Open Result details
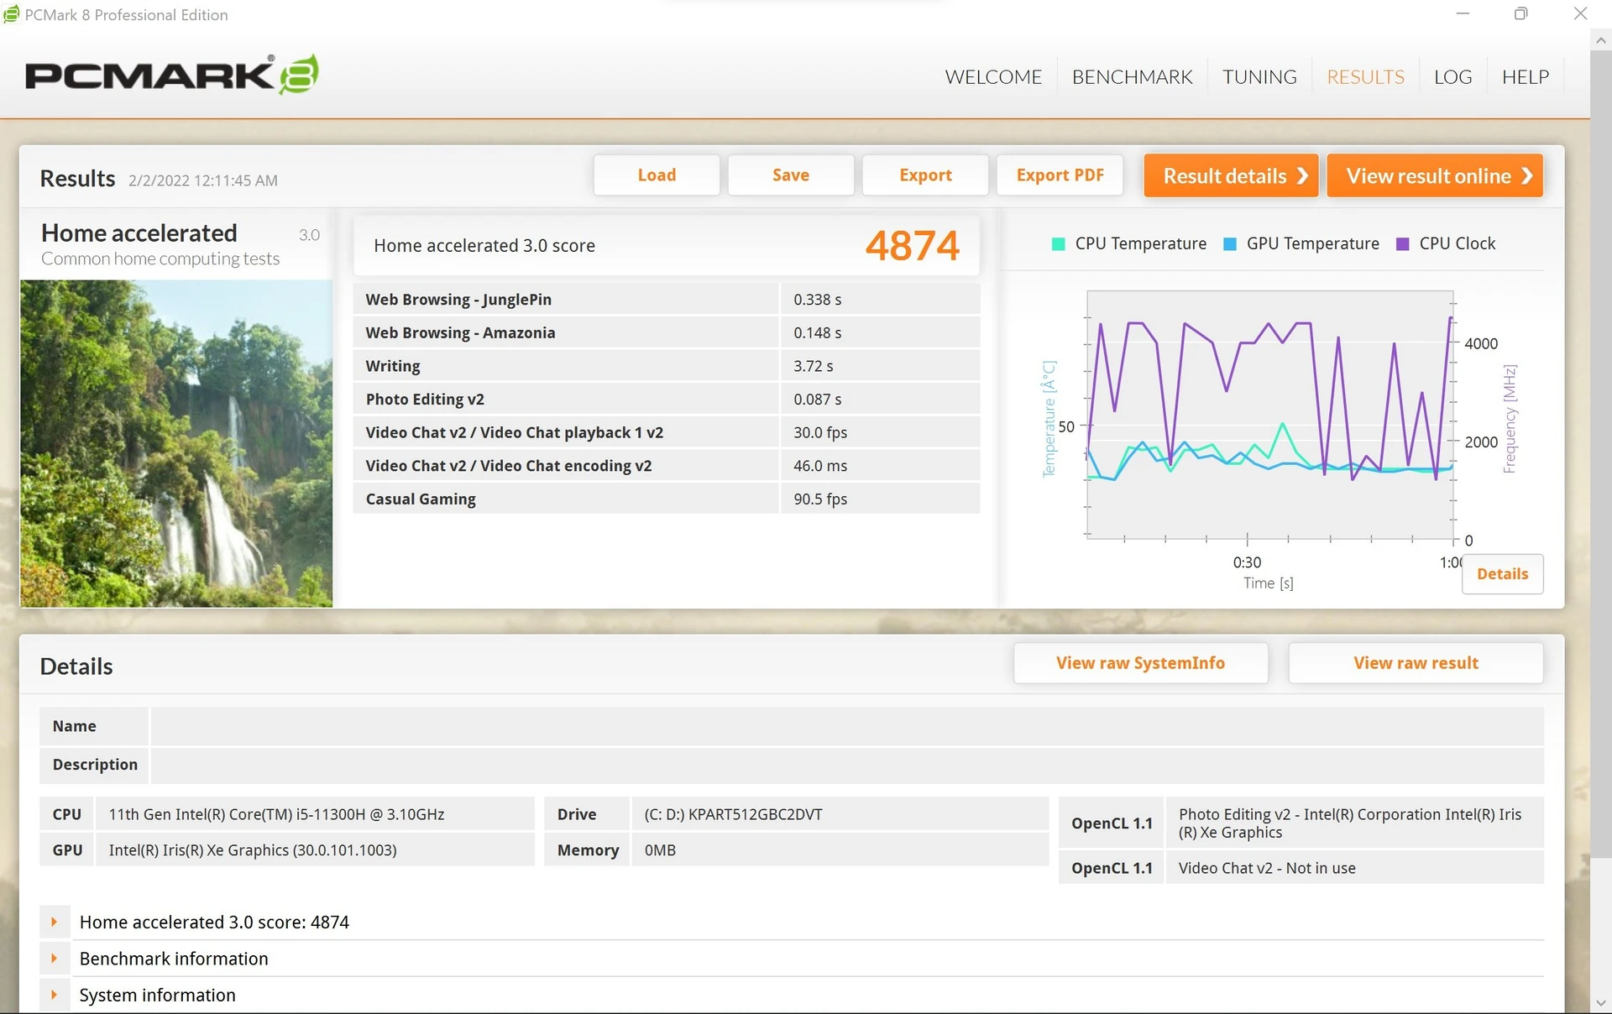This screenshot has width=1612, height=1014. (1231, 175)
